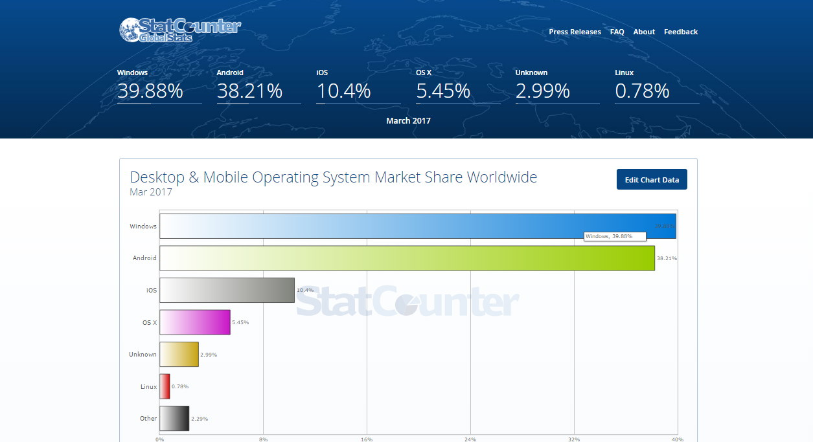Click the 10.4% value beside iOS bar
The image size is (813, 442).
pyautogui.click(x=305, y=291)
